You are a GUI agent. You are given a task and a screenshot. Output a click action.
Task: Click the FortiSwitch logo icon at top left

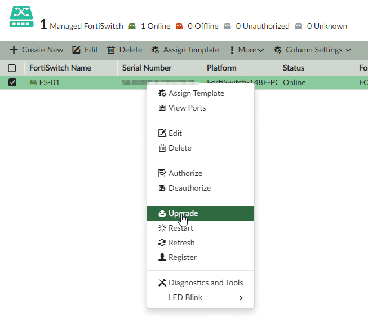coord(21,16)
